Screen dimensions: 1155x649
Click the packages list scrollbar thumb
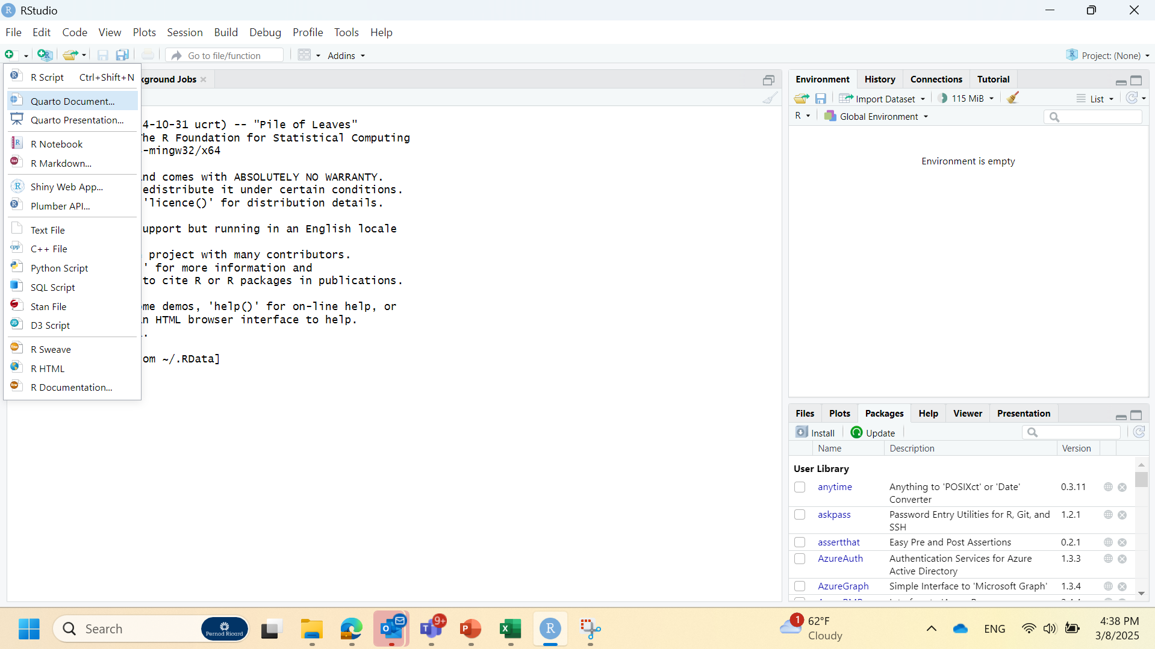click(x=1141, y=479)
